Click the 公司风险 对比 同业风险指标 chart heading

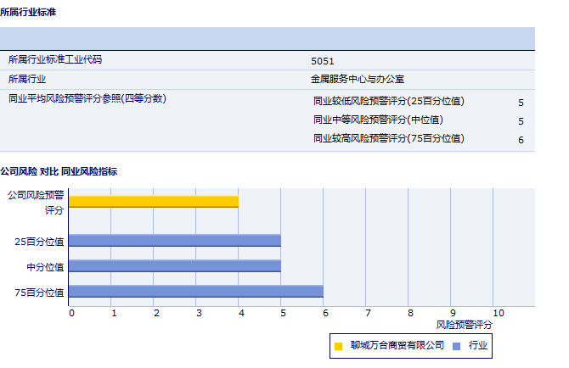click(59, 171)
